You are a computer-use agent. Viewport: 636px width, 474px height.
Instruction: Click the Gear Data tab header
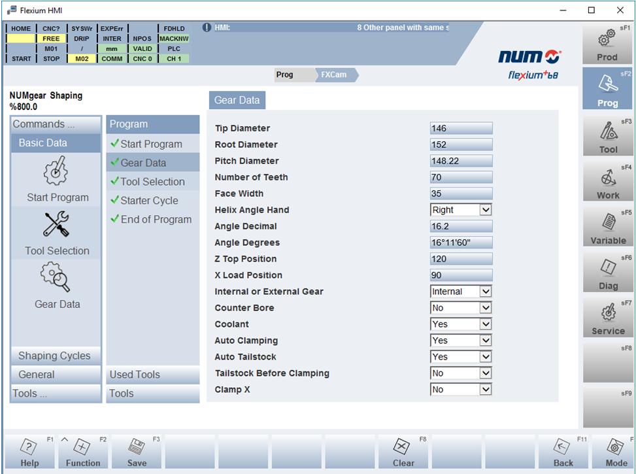237,100
